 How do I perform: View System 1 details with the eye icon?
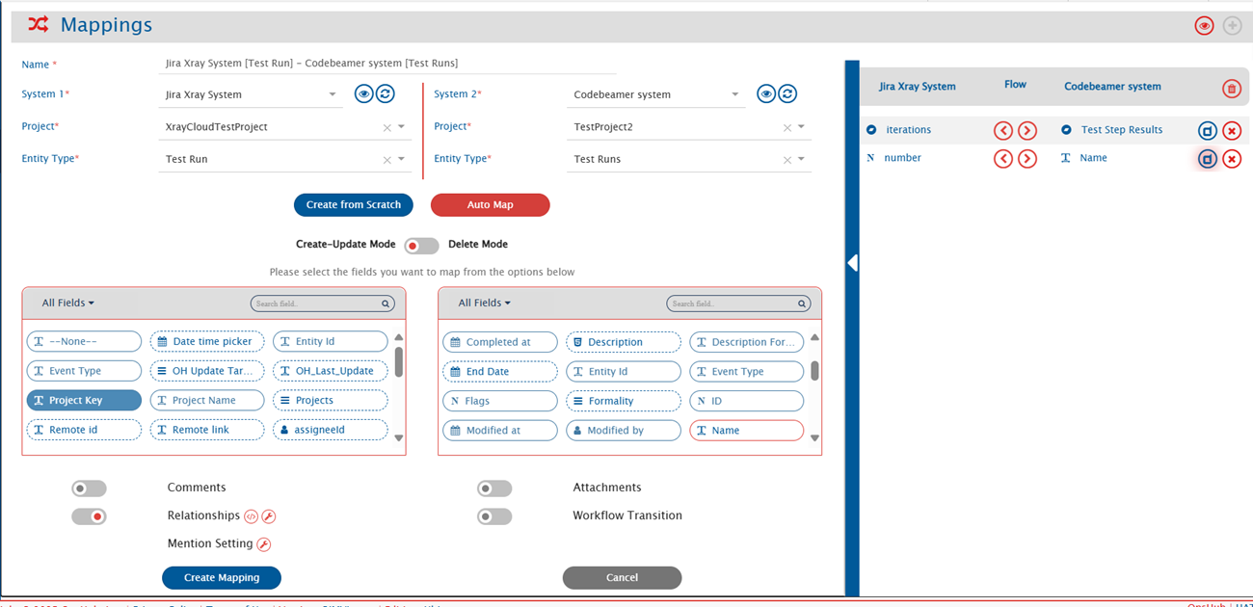click(x=363, y=93)
